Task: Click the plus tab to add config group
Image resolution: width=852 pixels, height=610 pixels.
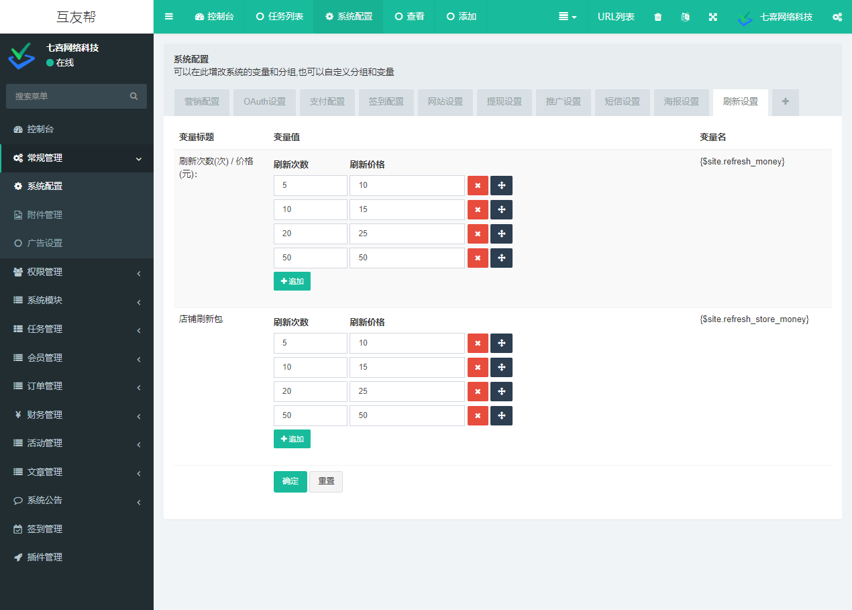Action: click(785, 102)
